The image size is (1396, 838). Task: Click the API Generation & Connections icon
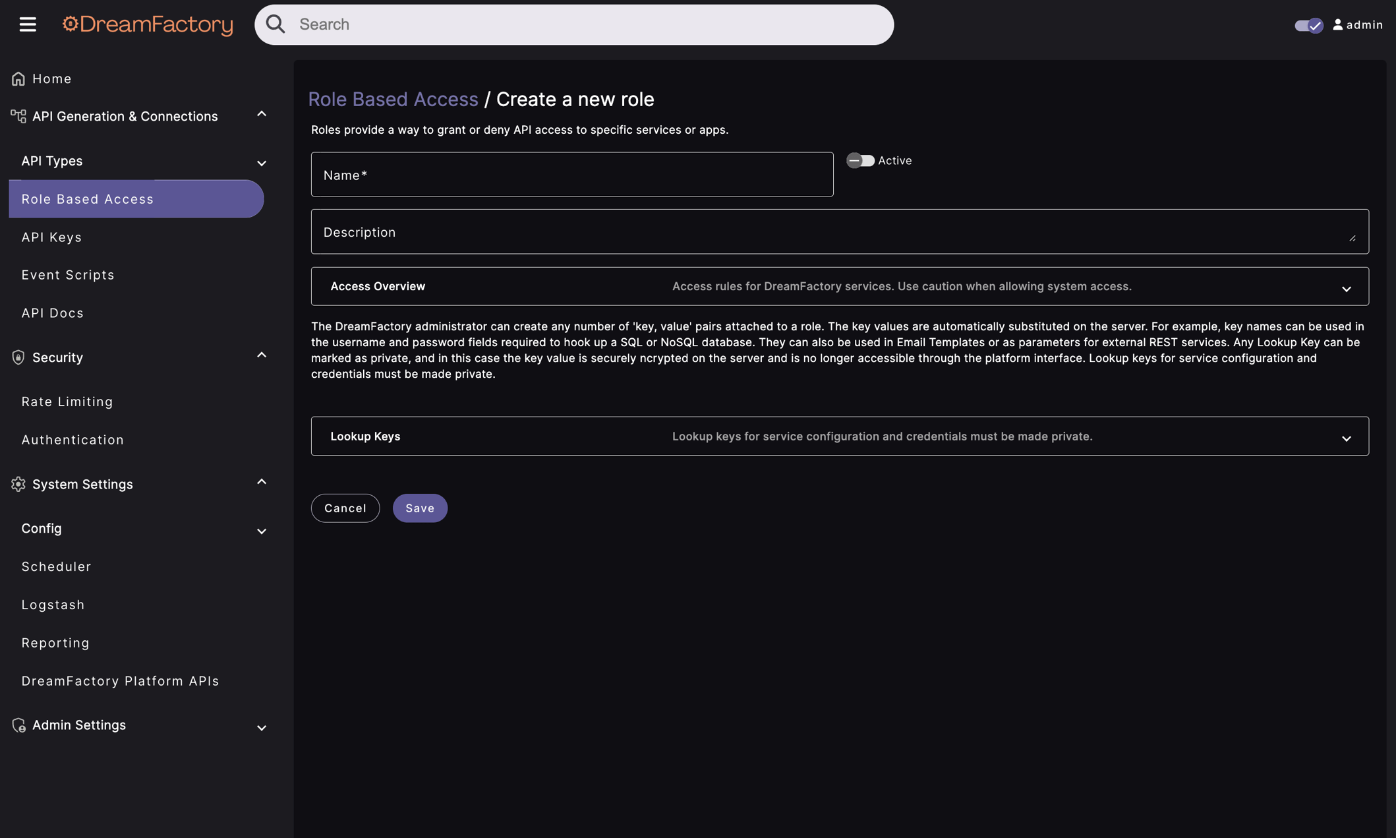coord(18,117)
